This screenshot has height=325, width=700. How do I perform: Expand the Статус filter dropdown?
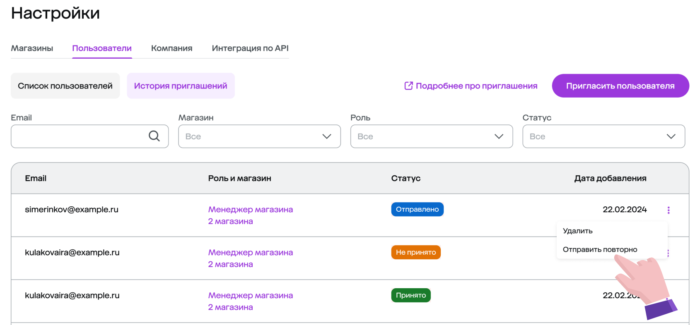[603, 136]
